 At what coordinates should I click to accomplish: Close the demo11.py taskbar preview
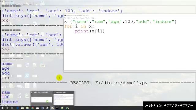[51, 92]
